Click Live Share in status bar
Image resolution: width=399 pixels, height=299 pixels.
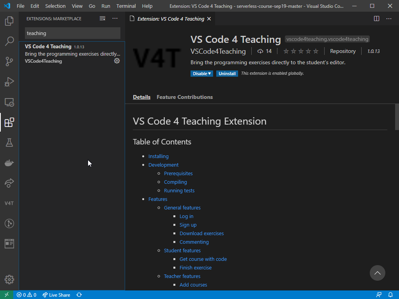[x=56, y=295]
